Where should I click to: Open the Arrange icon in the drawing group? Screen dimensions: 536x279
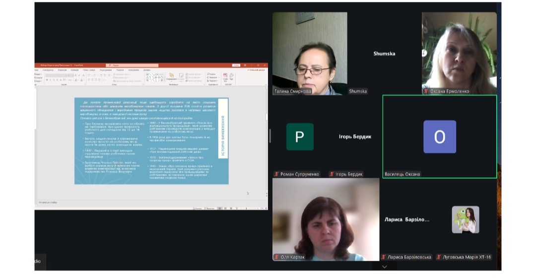[172, 77]
